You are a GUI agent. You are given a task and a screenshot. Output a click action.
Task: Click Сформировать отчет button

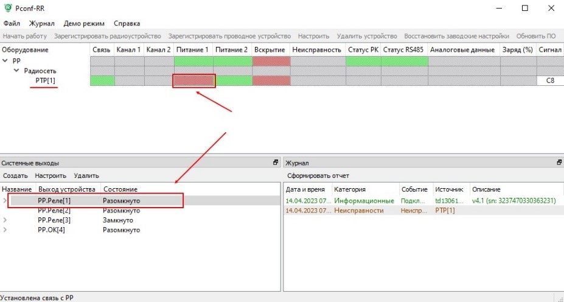coord(318,175)
